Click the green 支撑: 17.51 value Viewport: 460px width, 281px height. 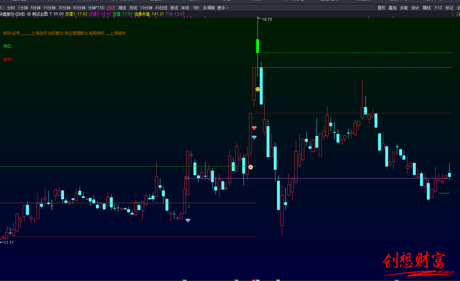point(123,14)
